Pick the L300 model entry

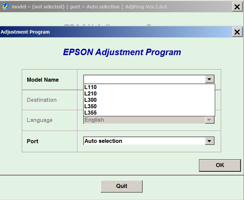click(149, 100)
